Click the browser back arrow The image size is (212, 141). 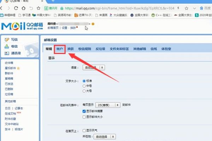[1, 8]
